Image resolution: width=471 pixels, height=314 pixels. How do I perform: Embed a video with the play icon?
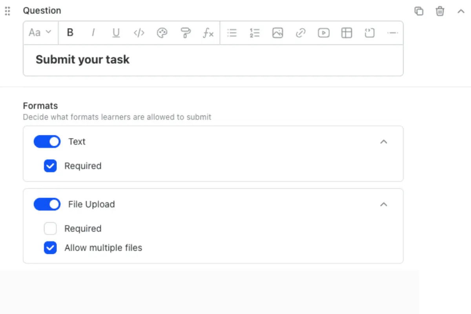point(323,33)
